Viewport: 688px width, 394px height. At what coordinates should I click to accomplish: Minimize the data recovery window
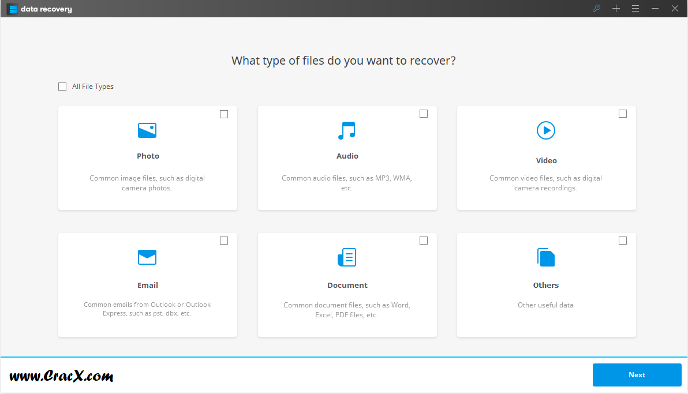(655, 8)
